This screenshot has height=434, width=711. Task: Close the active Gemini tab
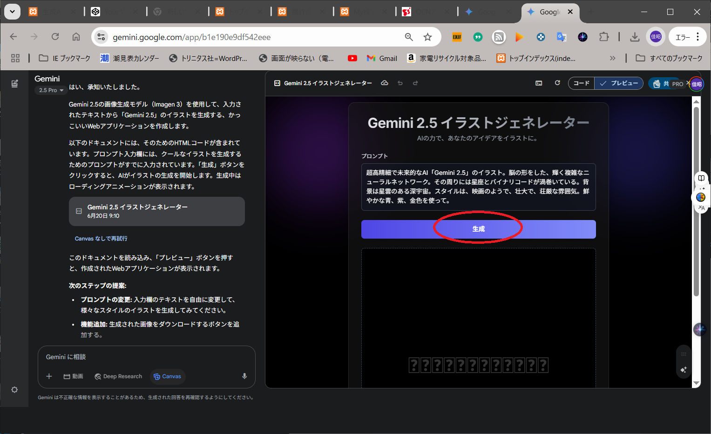tap(570, 12)
